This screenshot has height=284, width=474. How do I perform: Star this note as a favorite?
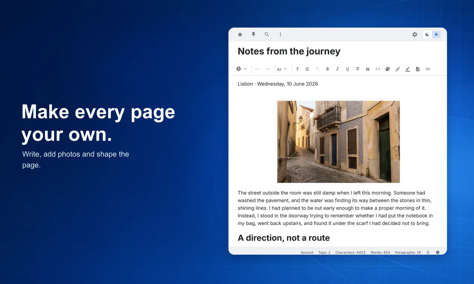(240, 34)
